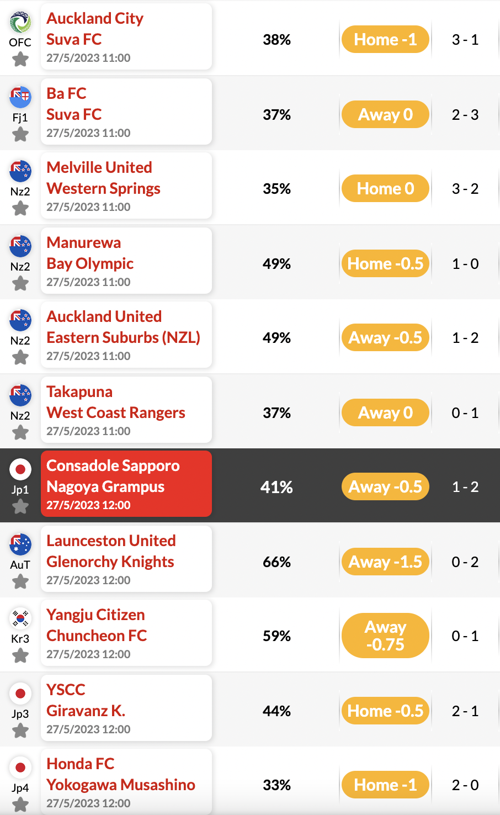This screenshot has height=815, width=500.
Task: Favorite the Consadole Sapporo match with star
Action: point(20,506)
